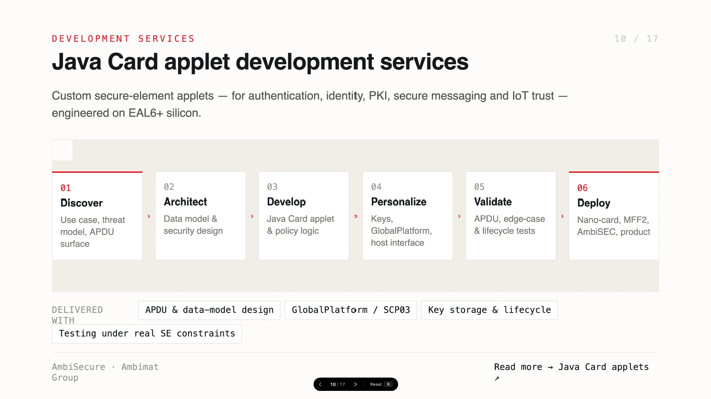Click the GlobalPlatform / SCP03 tag

click(x=351, y=310)
